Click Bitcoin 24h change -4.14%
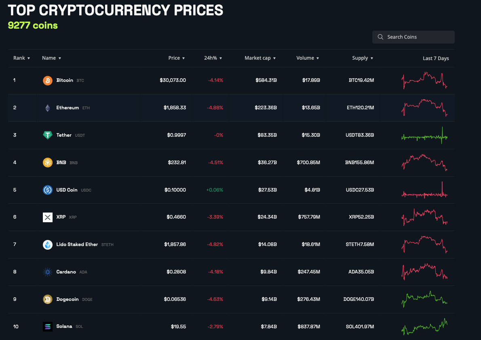Screen dimensions: 481x340 [x=215, y=80]
